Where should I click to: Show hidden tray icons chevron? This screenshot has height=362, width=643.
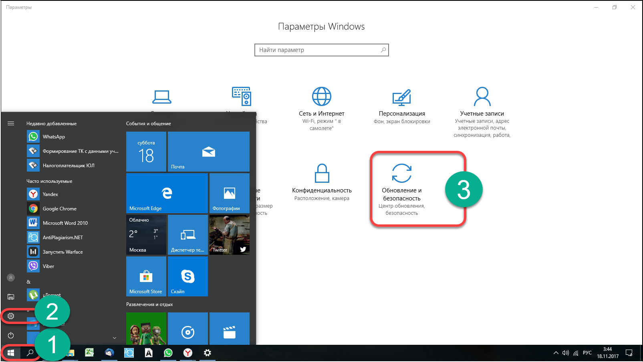coord(556,353)
